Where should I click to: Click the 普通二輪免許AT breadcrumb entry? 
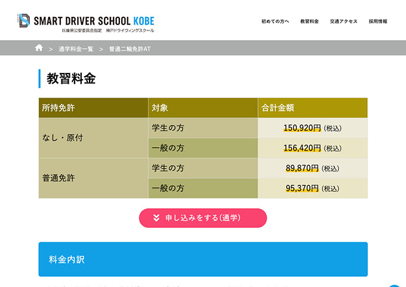point(130,49)
